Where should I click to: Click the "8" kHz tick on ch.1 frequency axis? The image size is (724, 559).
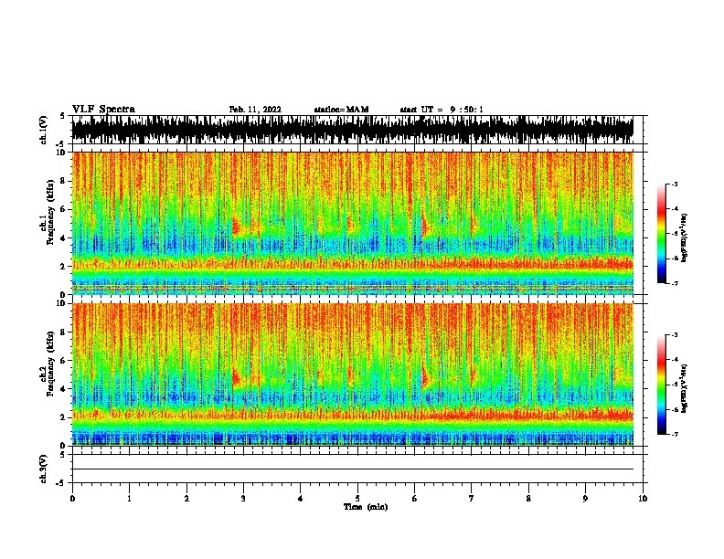click(x=64, y=181)
